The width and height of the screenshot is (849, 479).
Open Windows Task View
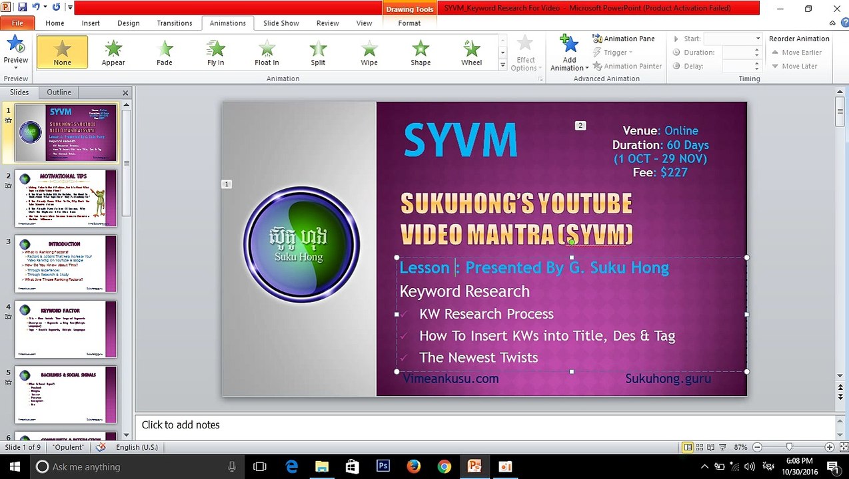260,466
